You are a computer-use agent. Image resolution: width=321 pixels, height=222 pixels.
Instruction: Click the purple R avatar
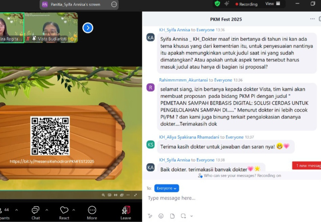151,88
